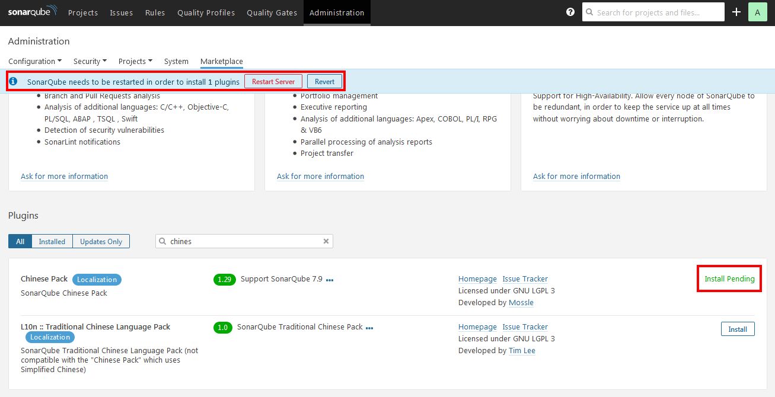Open the Security dropdown
This screenshot has height=397, width=775.
click(x=90, y=61)
